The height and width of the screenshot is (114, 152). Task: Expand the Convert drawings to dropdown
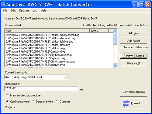point(66,77)
